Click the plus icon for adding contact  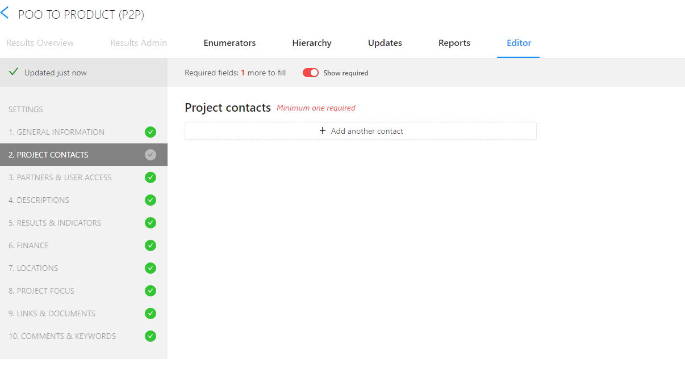[x=323, y=131]
